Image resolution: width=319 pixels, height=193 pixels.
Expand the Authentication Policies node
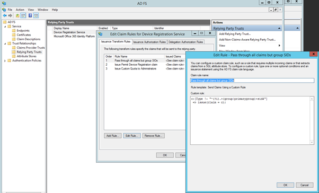pyautogui.click(x=5, y=60)
